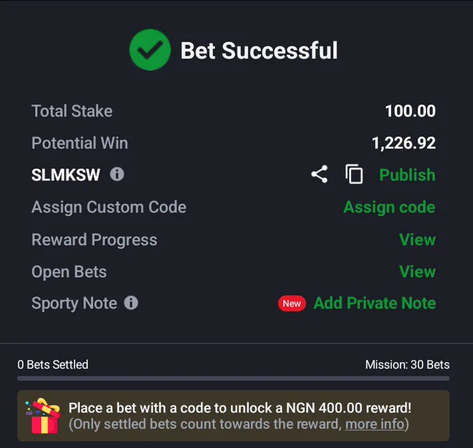This screenshot has height=448, width=473.
Task: Open info icon next to Sporty Note
Action: 131,302
